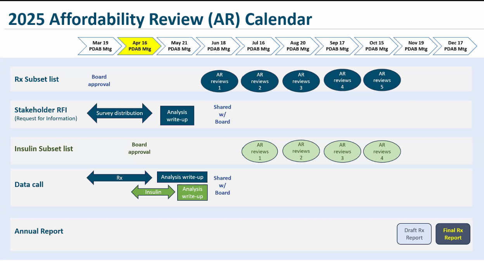Open the Final Rx Report box
This screenshot has height=261, width=484.
tap(453, 234)
